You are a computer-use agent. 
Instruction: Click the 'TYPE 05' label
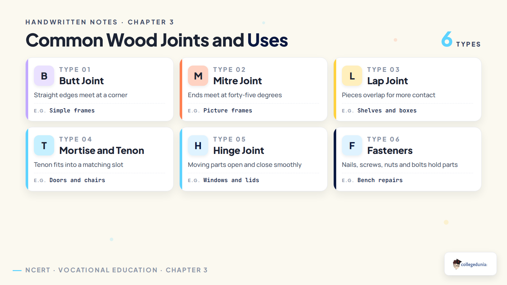pos(229,139)
